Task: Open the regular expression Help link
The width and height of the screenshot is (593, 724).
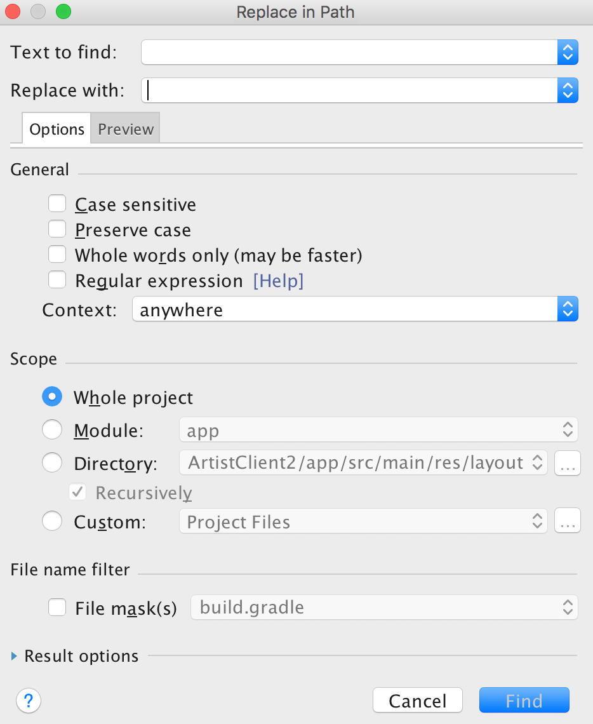Action: pyautogui.click(x=278, y=281)
